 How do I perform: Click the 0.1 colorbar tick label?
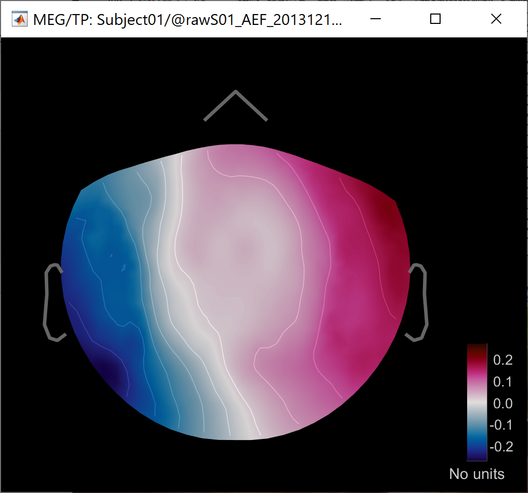(503, 382)
